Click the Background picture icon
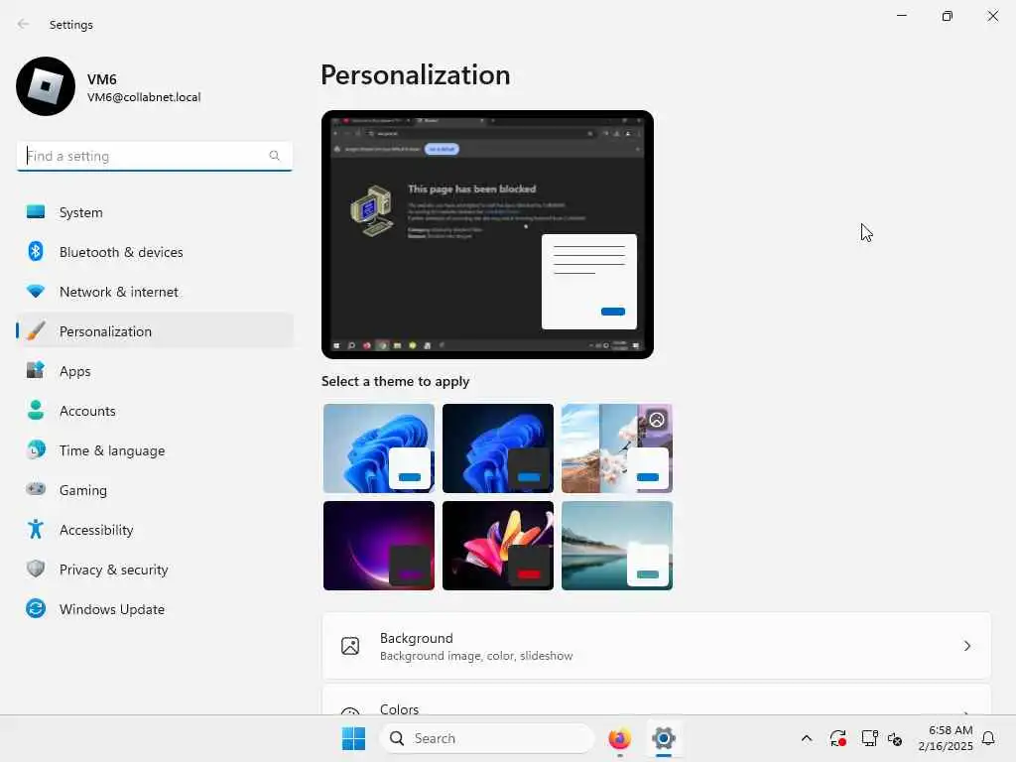1016x762 pixels. (x=350, y=646)
